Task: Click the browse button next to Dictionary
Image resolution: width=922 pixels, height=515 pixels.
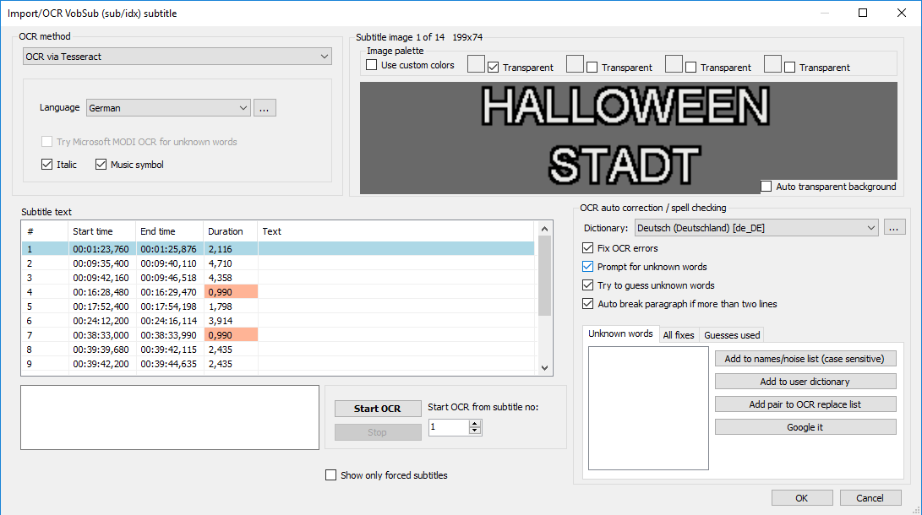Action: tap(894, 228)
